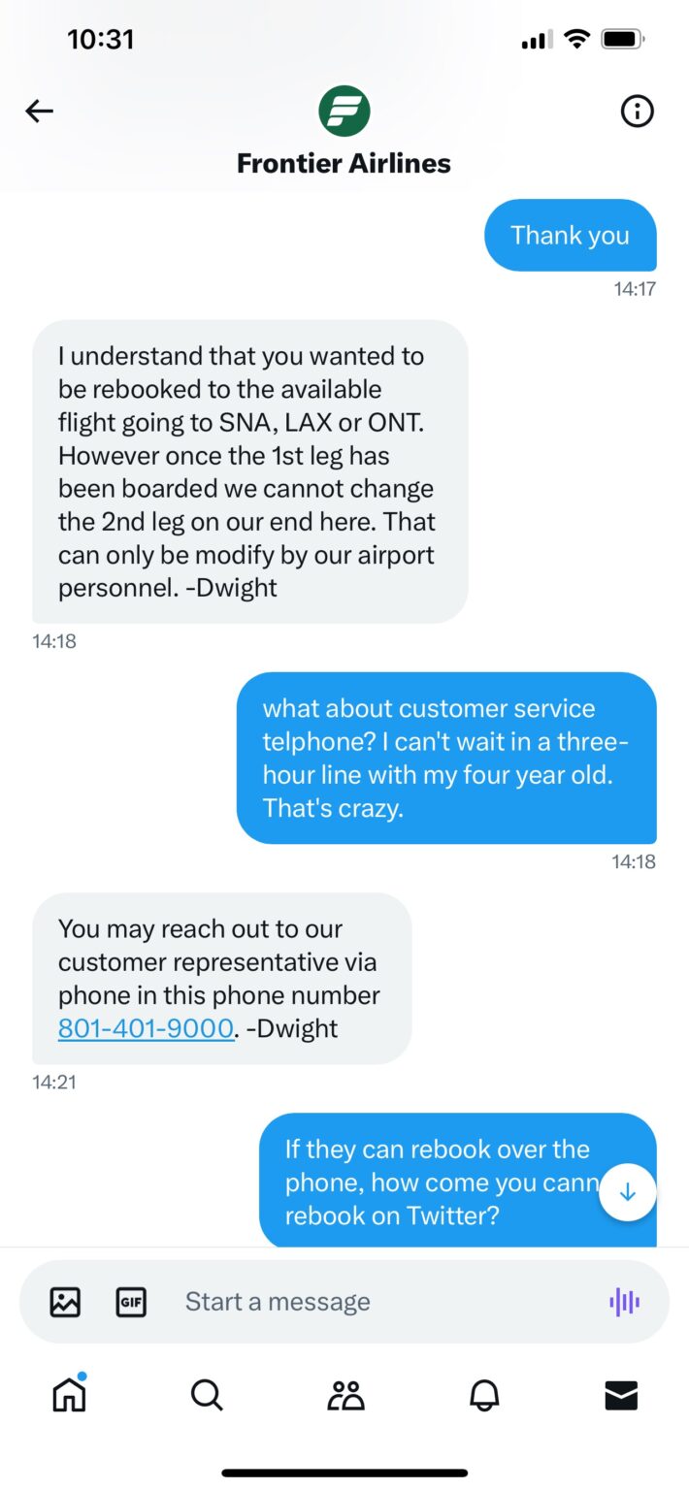Call the 801-401-9000 number link
The width and height of the screenshot is (689, 1490).
coord(145,1028)
